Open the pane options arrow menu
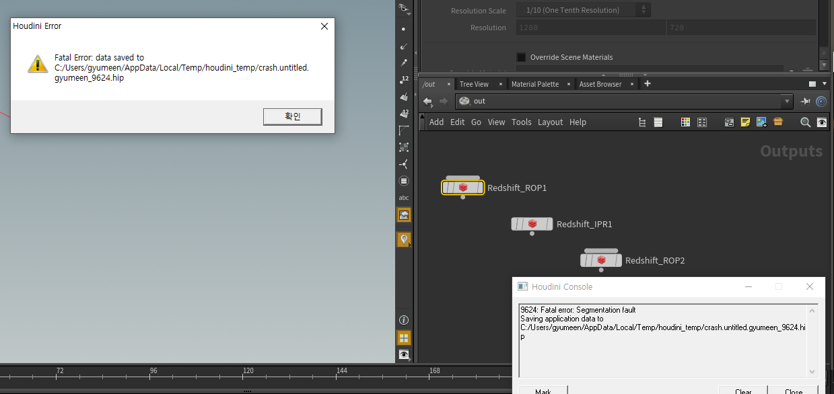 point(826,84)
